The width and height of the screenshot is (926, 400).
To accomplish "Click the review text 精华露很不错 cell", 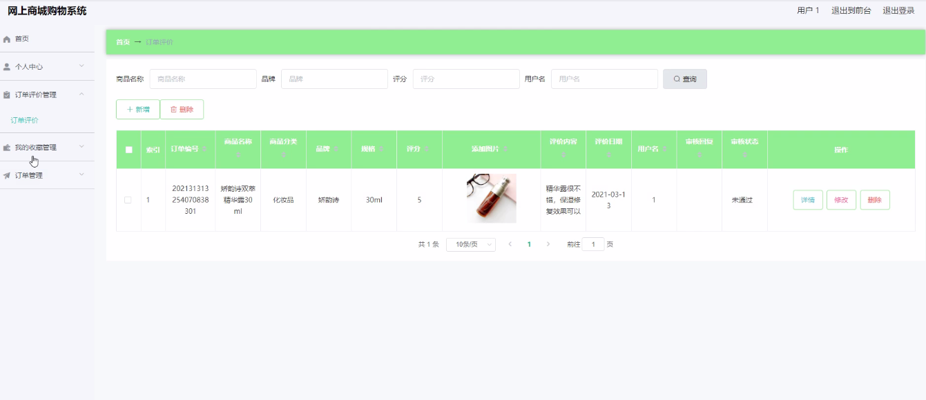I will (563, 199).
